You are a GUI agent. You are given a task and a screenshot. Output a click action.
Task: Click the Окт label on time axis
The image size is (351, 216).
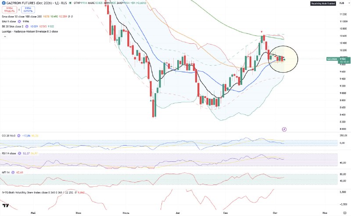(x=275, y=213)
